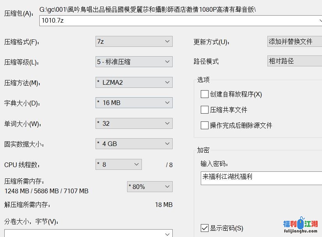Open the 压缩格式 7z dropdown
This screenshot has width=322, height=237.
(x=134, y=41)
